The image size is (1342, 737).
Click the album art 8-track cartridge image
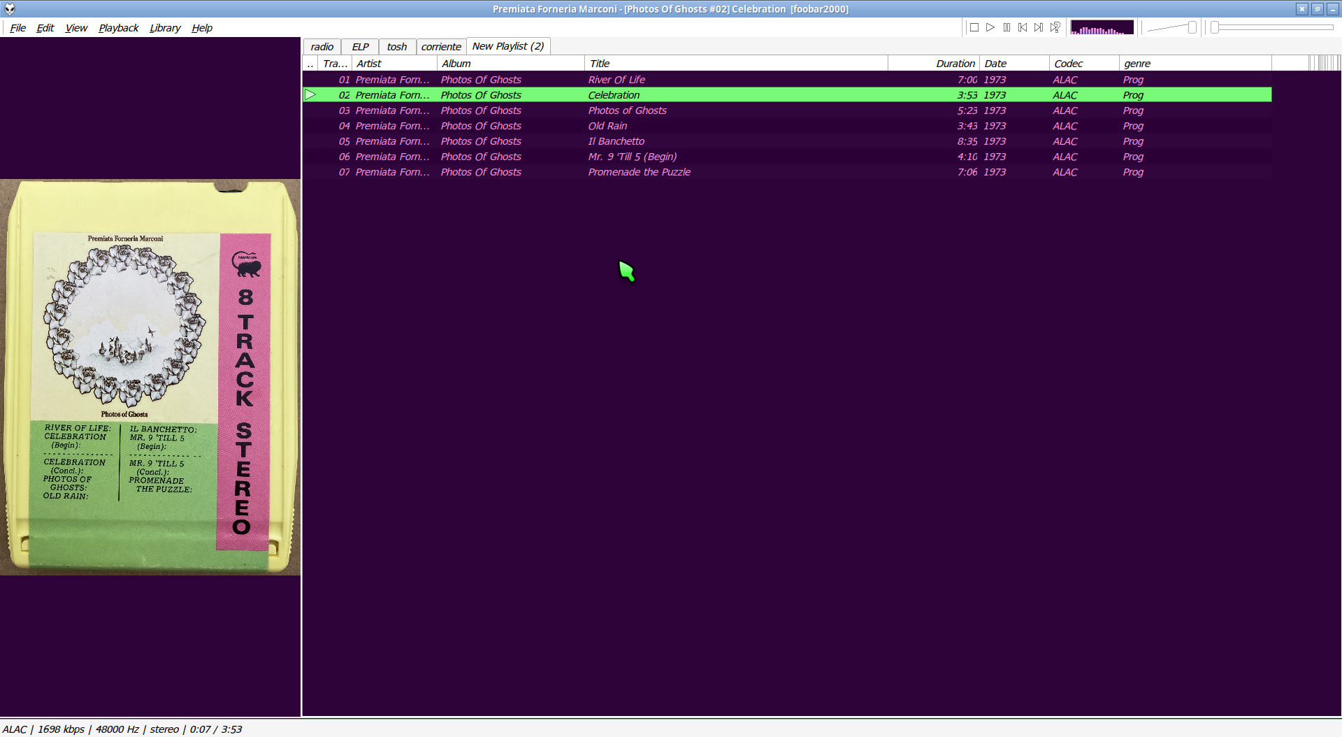[x=150, y=378]
